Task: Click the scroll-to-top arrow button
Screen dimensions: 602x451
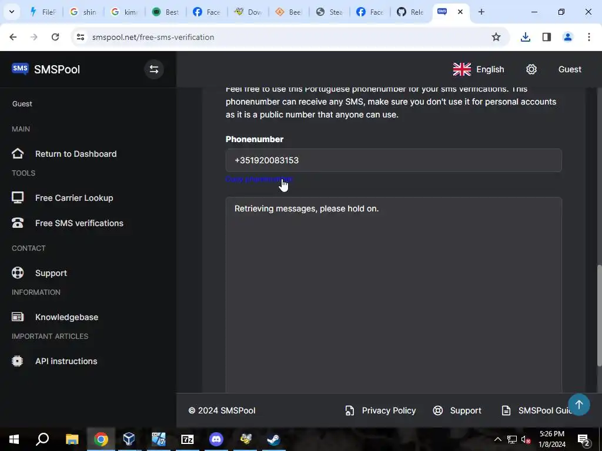Action: (x=579, y=405)
